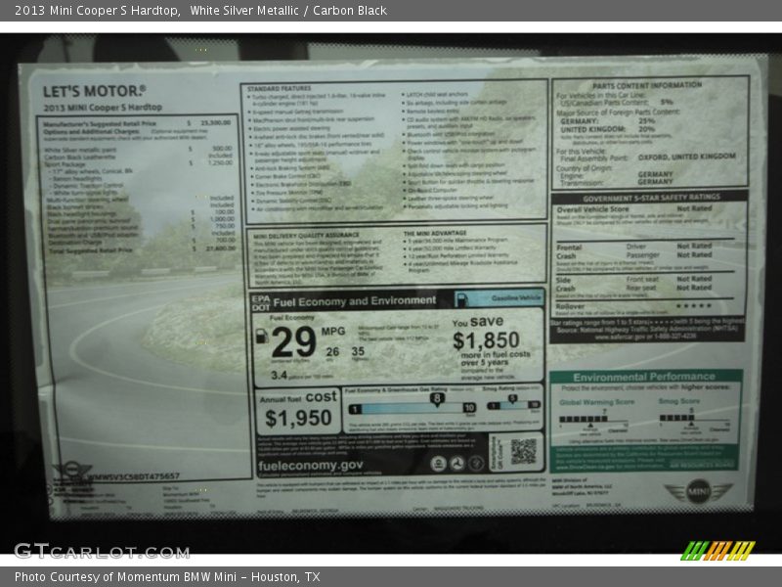Click the VIN WMWSV3C58DT475657

133,476
